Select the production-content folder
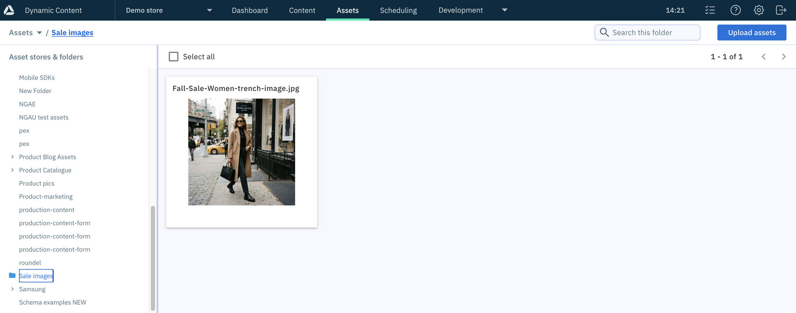The height and width of the screenshot is (313, 796). (x=47, y=210)
